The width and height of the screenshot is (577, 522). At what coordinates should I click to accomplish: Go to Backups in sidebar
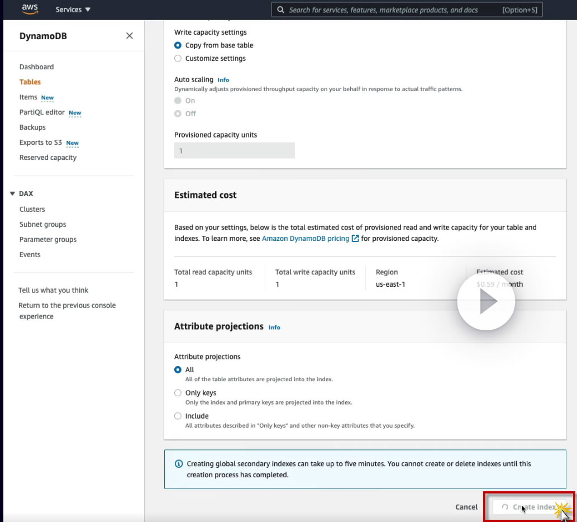(x=32, y=127)
